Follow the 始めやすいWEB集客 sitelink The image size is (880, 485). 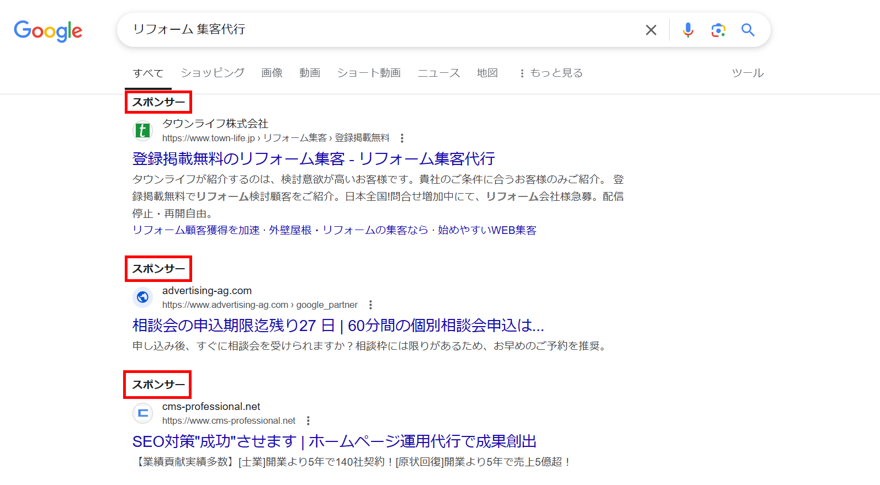coord(487,230)
